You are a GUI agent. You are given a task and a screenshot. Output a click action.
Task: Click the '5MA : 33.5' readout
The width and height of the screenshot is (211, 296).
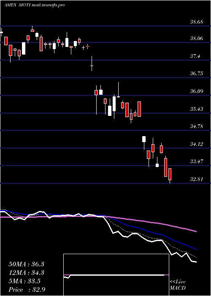coord(24,281)
